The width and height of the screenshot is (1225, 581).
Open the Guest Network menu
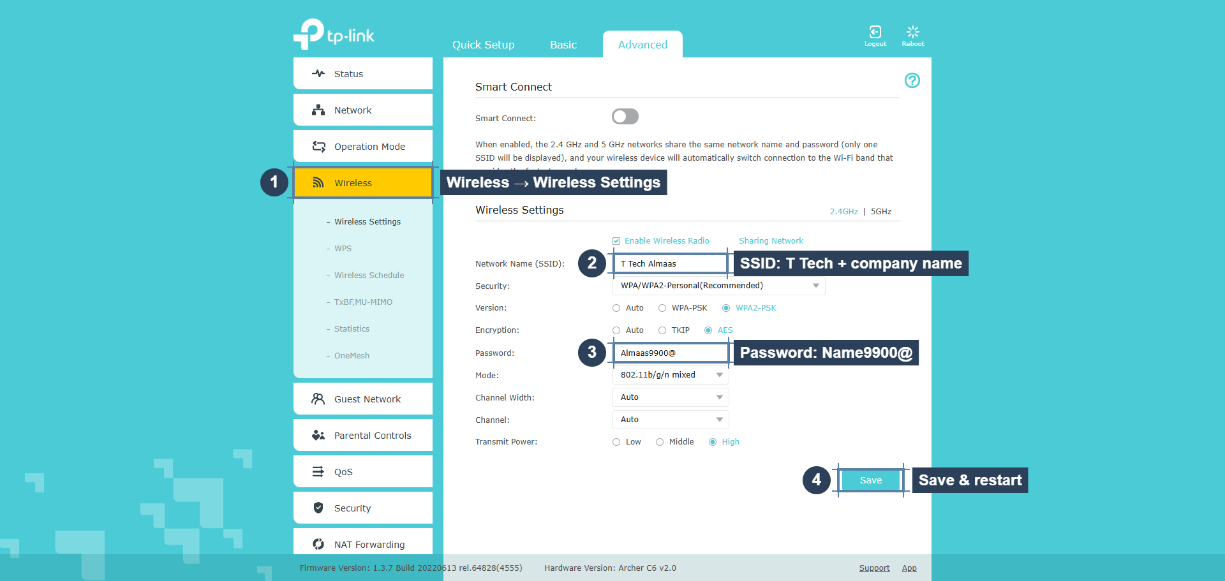pos(363,399)
